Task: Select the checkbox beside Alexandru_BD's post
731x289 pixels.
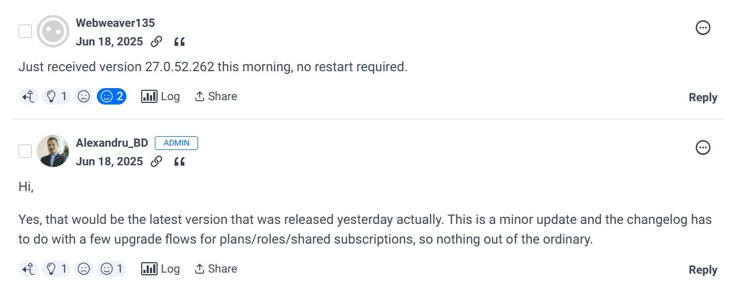Action: coord(25,151)
